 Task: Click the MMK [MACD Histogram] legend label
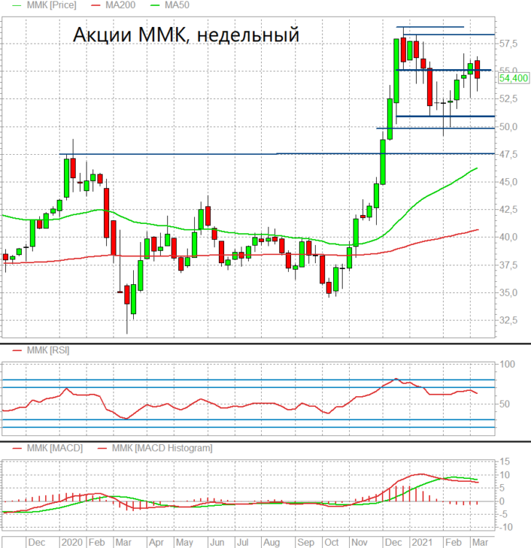[x=162, y=448]
